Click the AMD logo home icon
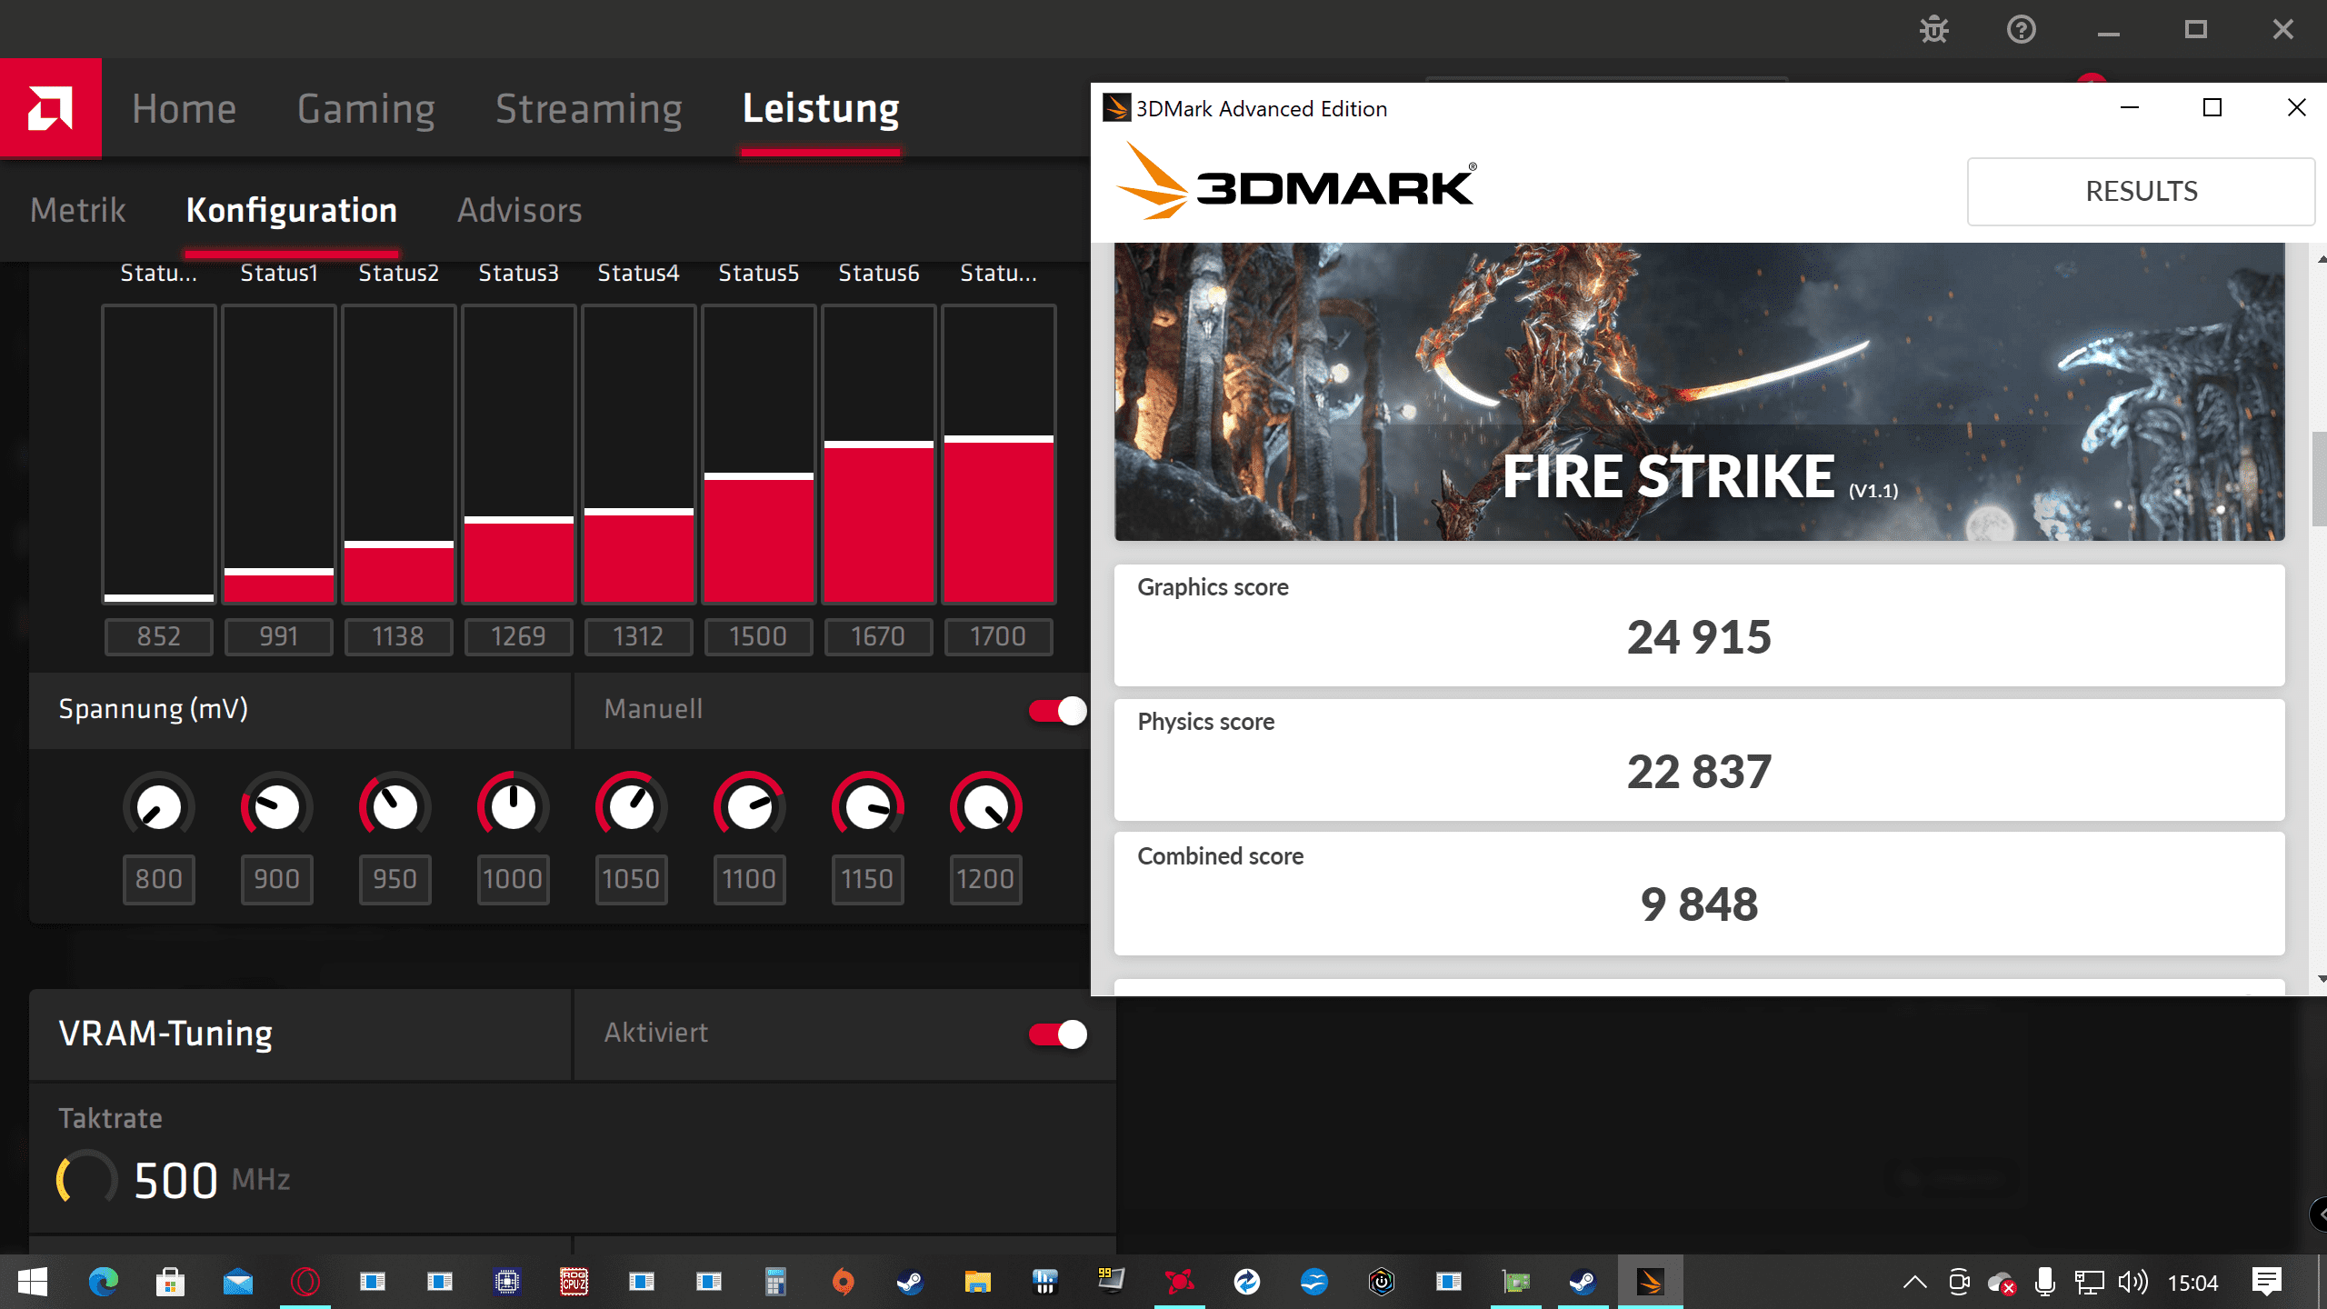 [51, 108]
